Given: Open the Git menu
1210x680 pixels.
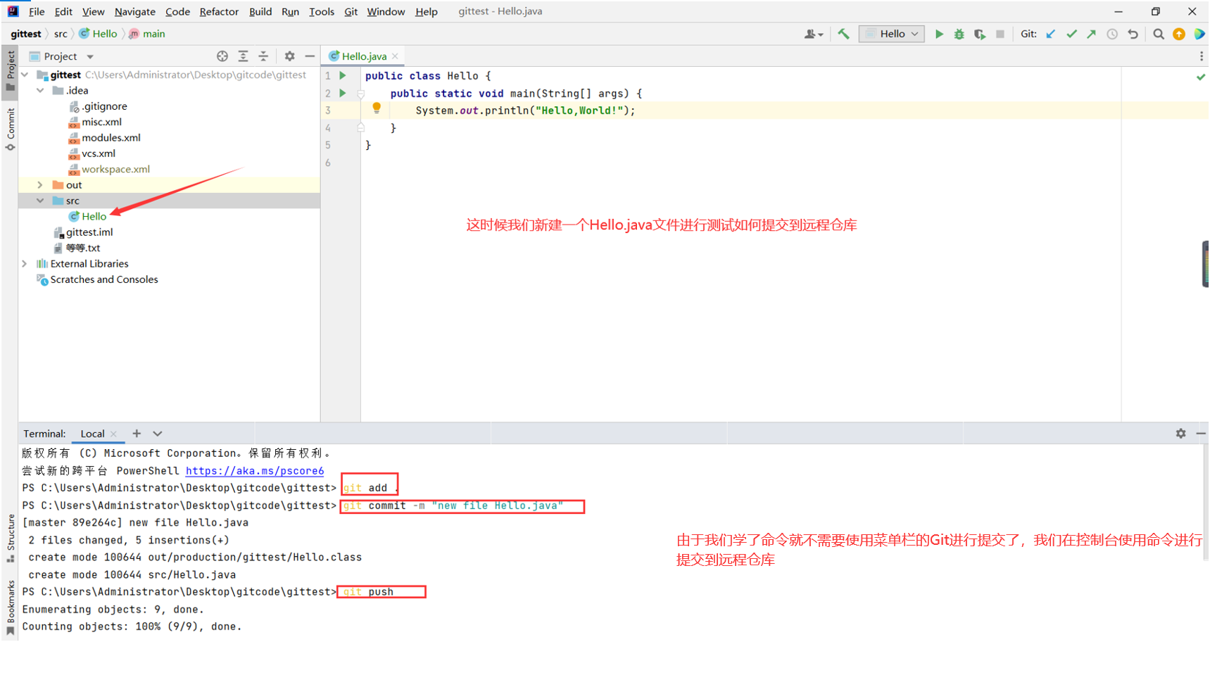Looking at the screenshot, I should tap(351, 11).
